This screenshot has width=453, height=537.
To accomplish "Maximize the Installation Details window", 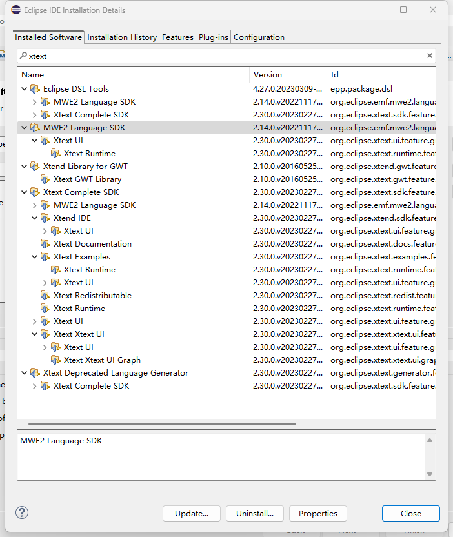I will tap(403, 10).
